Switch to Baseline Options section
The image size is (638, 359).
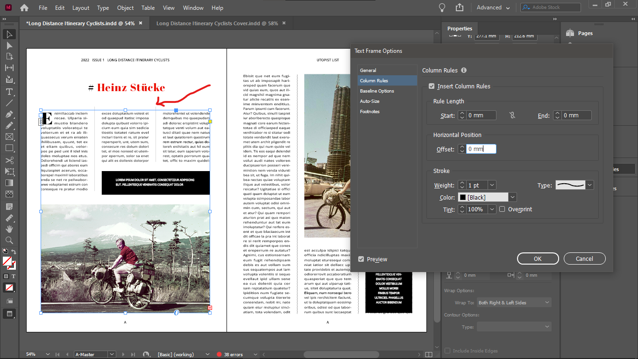click(377, 91)
